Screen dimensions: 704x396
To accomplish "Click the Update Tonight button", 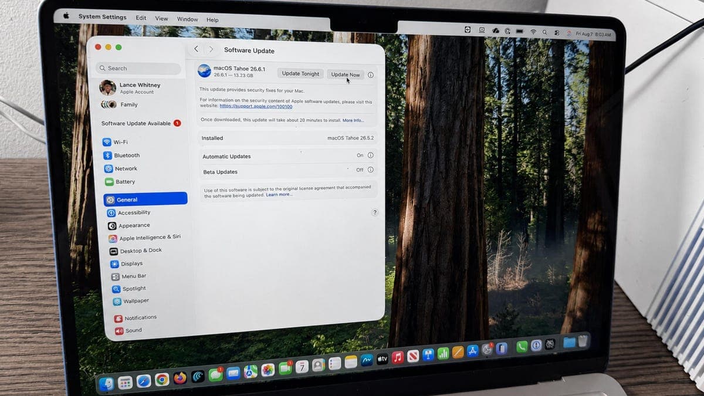I will point(300,74).
